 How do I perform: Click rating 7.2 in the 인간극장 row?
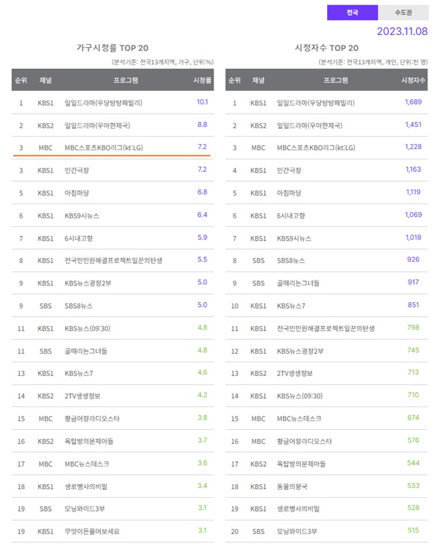click(x=202, y=169)
